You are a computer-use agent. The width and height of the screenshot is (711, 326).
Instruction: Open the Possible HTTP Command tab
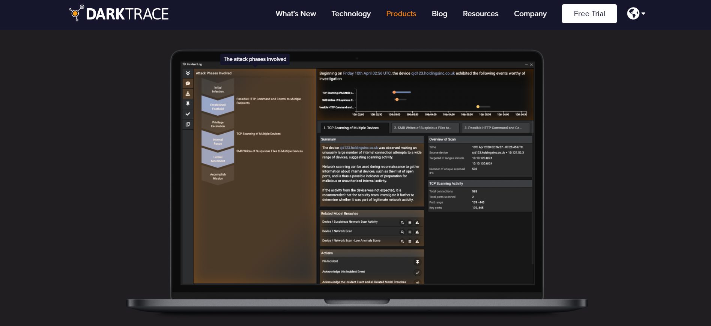coord(495,128)
